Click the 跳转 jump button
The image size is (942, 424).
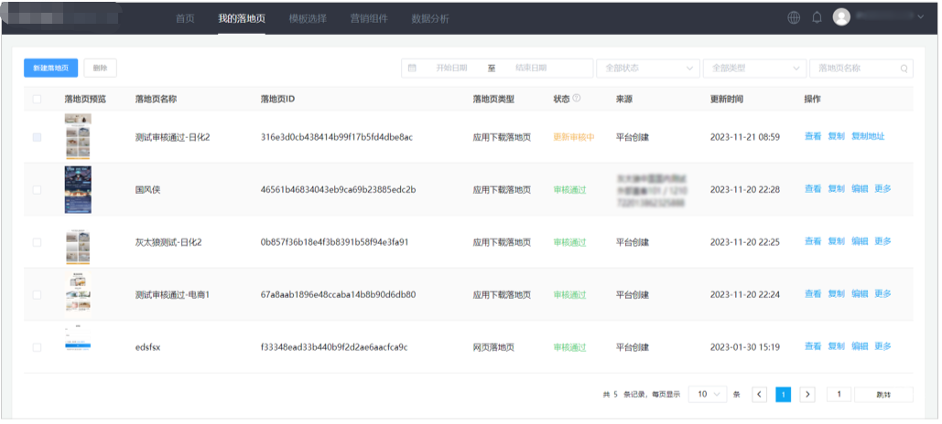point(882,394)
